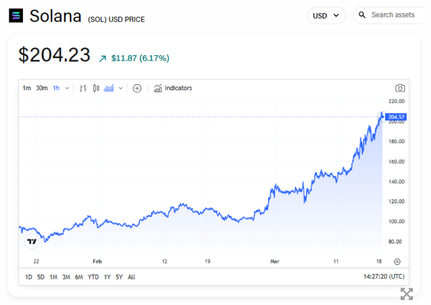Select the 1h interval
The width and height of the screenshot is (431, 305).
point(56,88)
